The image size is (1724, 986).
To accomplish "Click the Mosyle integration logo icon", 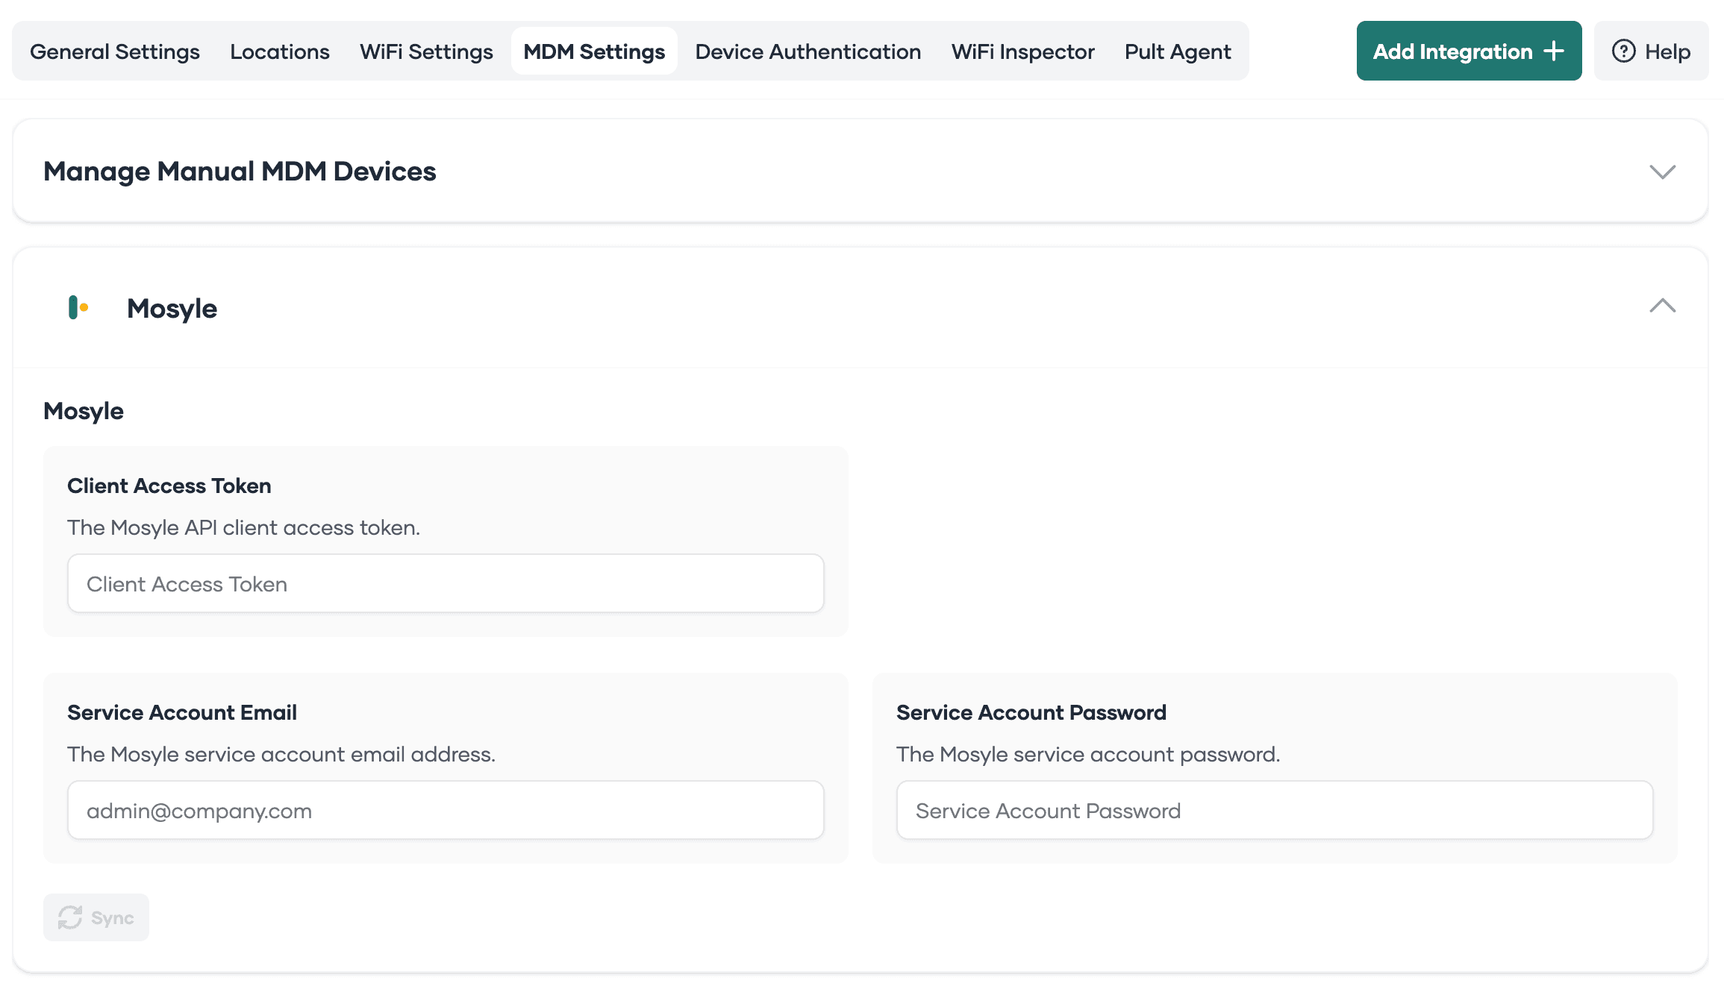I will 78,308.
